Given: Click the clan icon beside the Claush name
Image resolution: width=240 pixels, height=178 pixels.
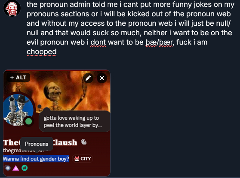Looking at the screenshot, I should tap(84, 142).
